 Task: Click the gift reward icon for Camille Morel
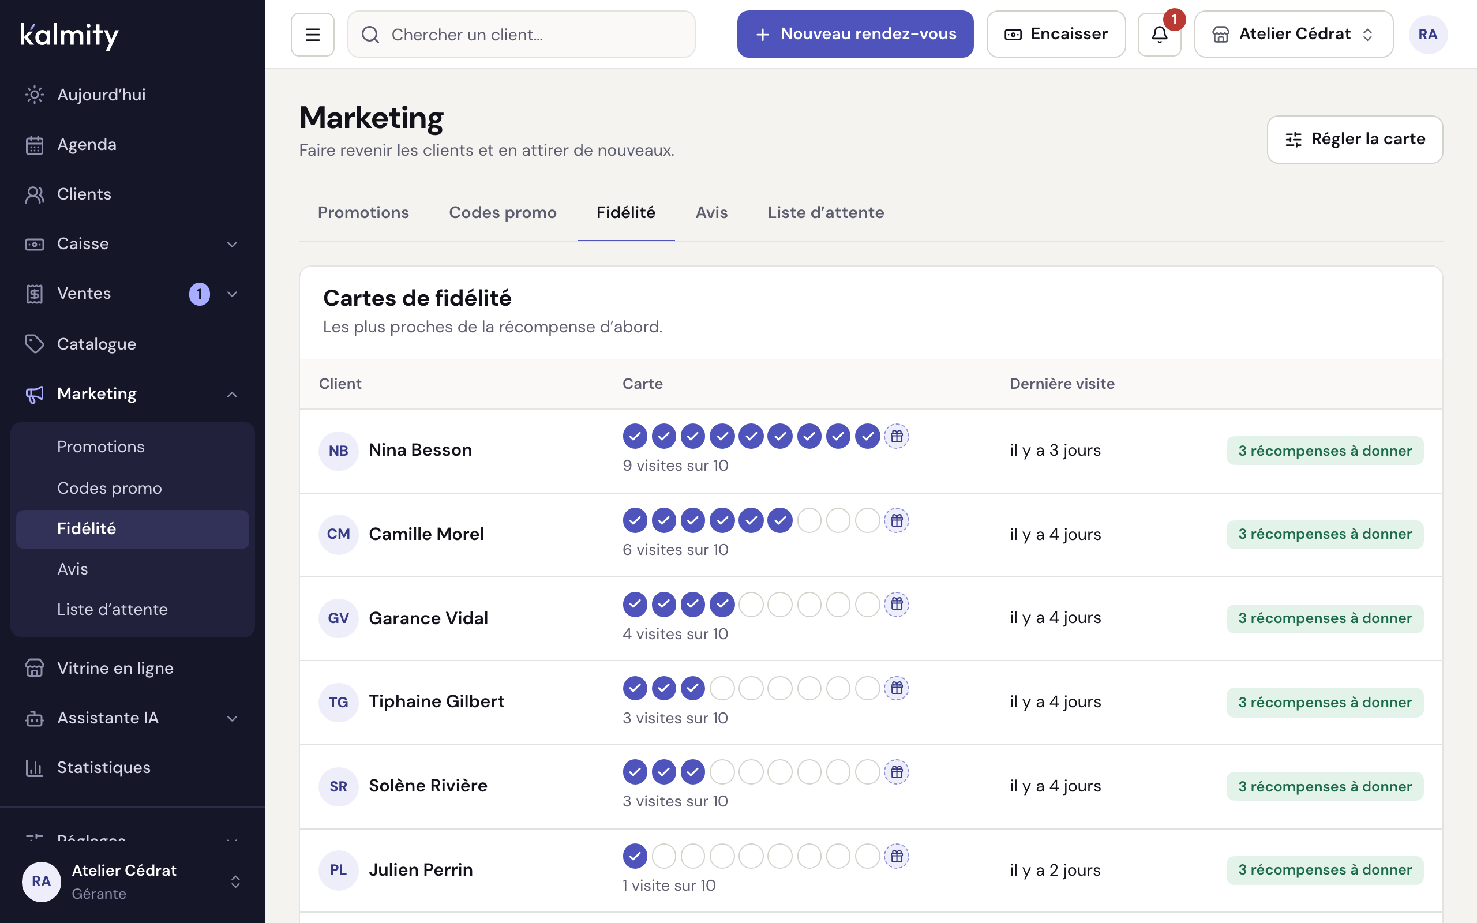[x=897, y=520]
